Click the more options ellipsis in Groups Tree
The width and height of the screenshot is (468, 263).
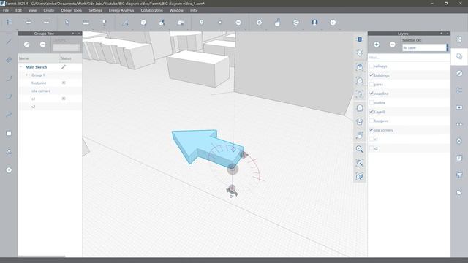point(42,45)
